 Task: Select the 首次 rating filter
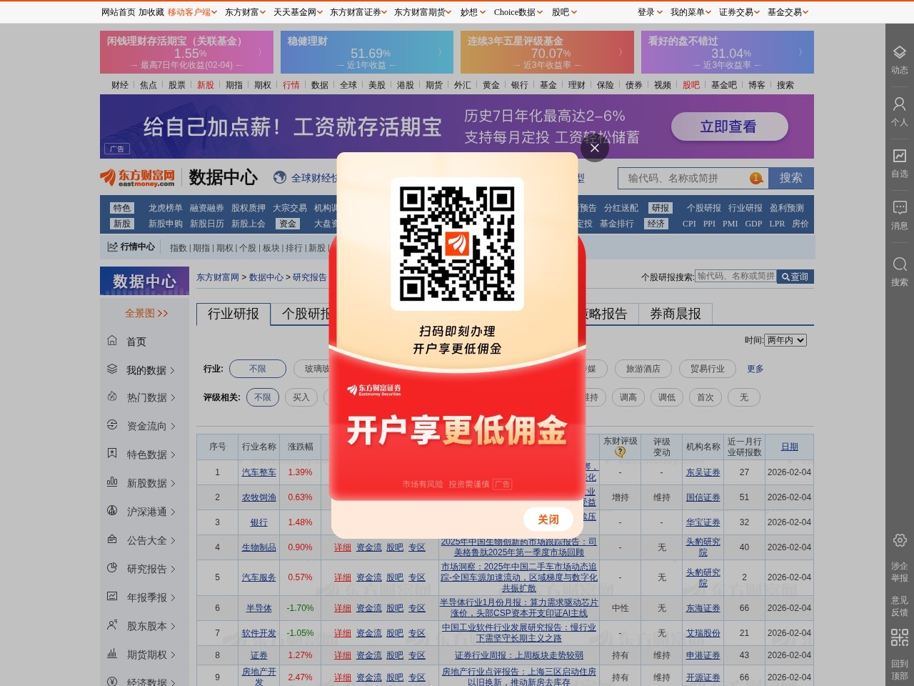coord(705,397)
